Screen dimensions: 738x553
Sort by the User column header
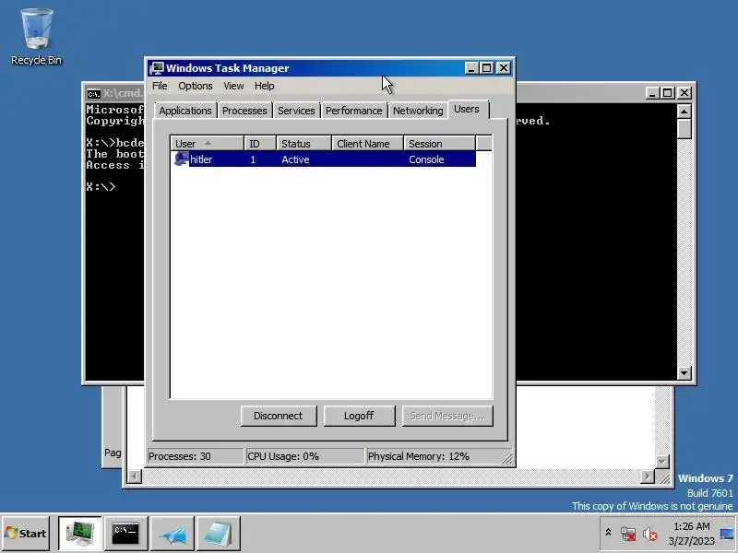pos(207,144)
